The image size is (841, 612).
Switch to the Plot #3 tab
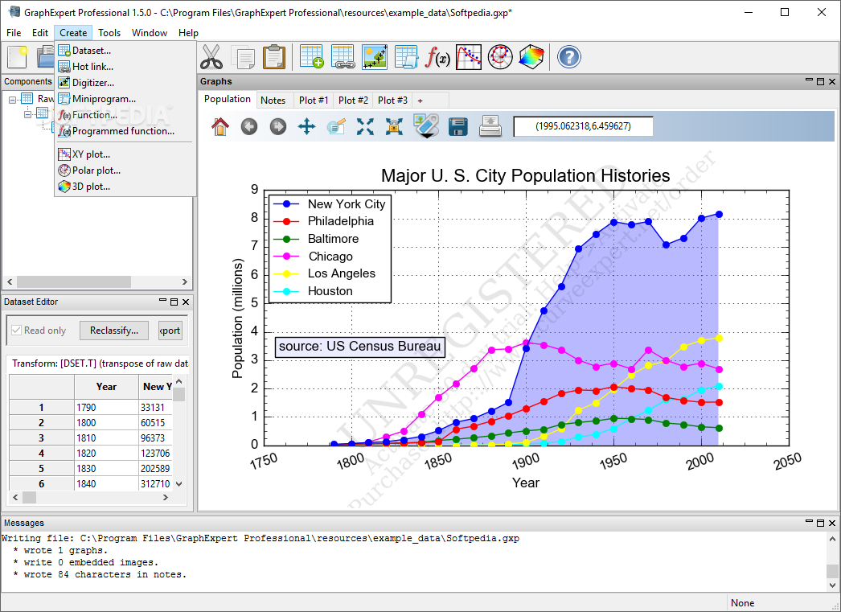(392, 100)
